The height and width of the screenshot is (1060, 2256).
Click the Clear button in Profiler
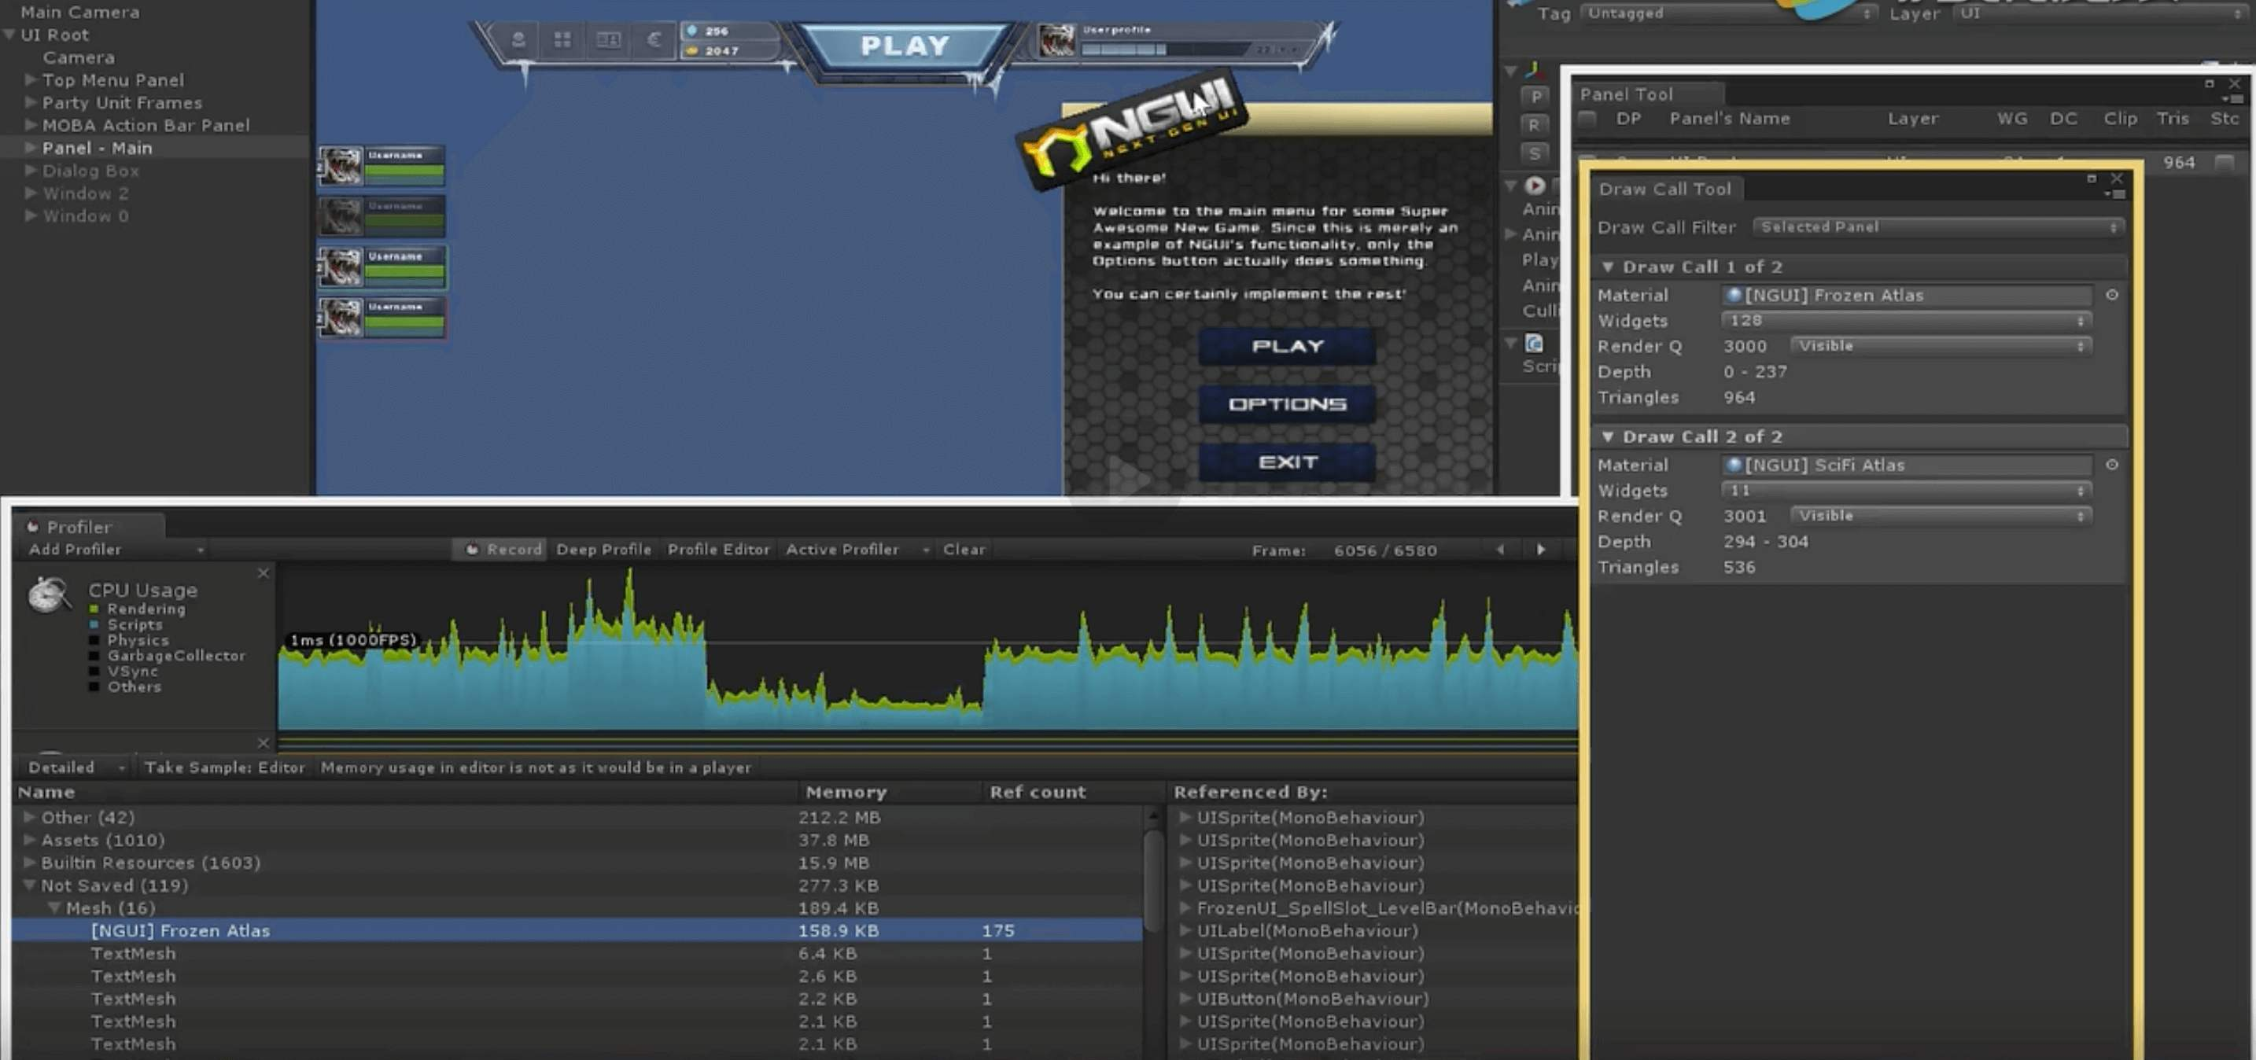964,549
